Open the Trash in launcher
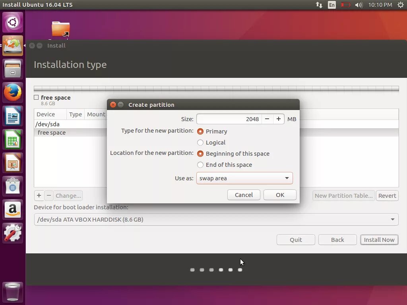Screen dimensions: 407x305 coord(13,292)
